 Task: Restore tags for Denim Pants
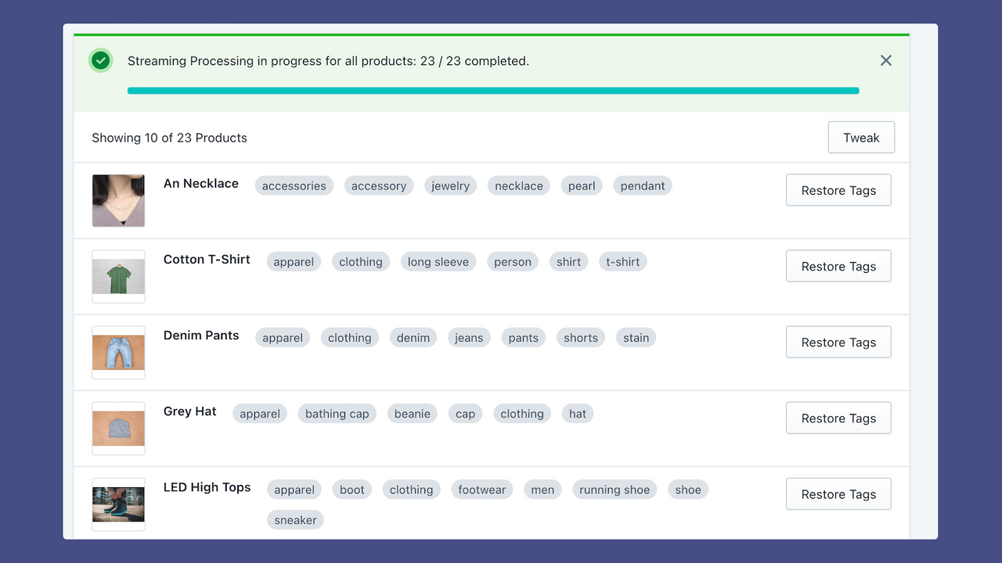(x=838, y=342)
